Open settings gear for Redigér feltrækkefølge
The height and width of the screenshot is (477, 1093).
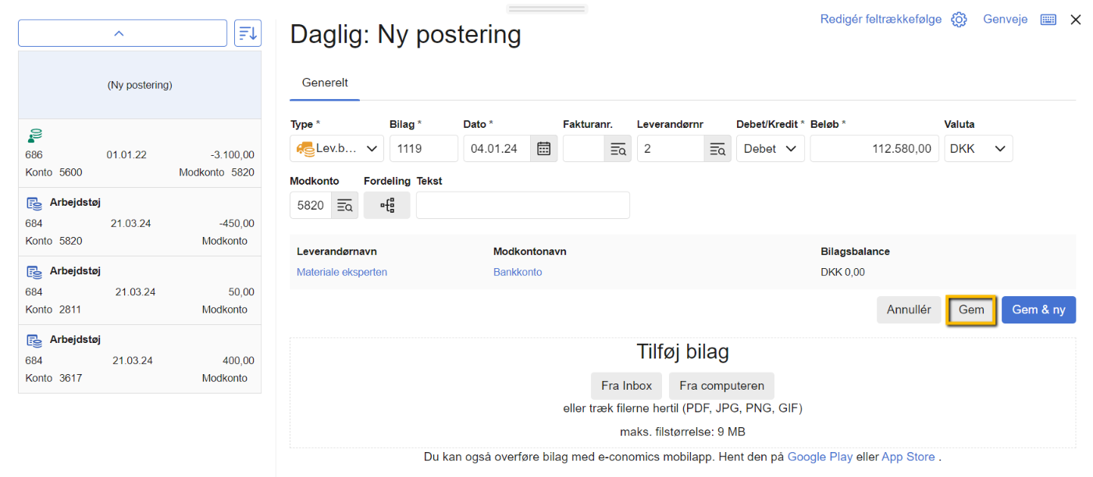[959, 19]
